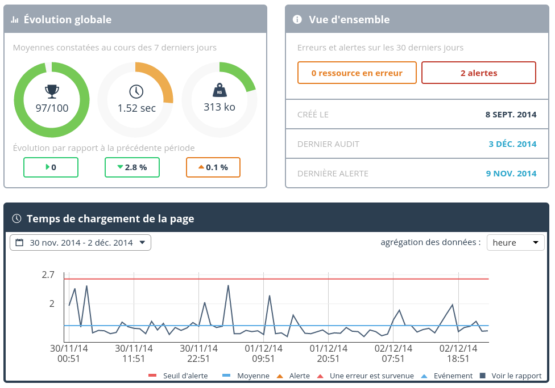Click the 2.7 y-axis value
The width and height of the screenshot is (555, 388).
pyautogui.click(x=48, y=275)
